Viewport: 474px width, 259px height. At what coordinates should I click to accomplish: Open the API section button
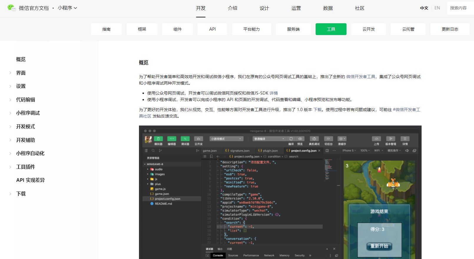212,29
